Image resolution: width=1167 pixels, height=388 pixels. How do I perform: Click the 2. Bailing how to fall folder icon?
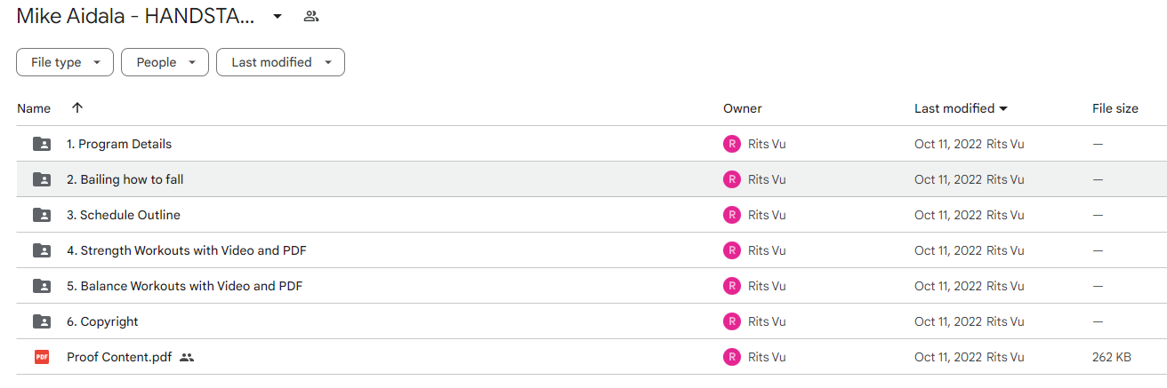point(42,179)
